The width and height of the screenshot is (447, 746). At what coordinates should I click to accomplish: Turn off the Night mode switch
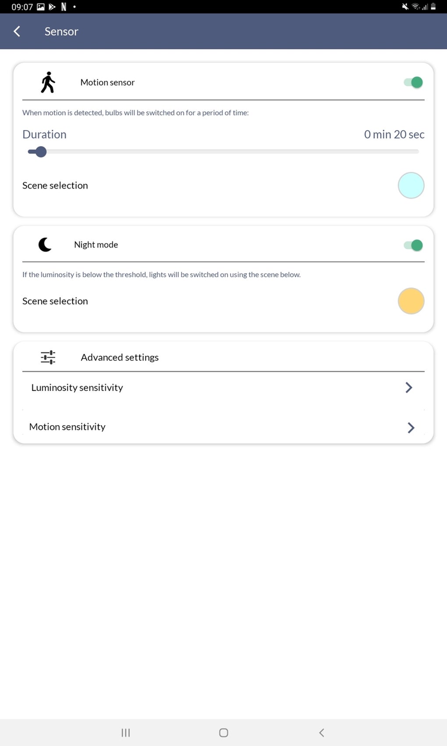click(413, 245)
